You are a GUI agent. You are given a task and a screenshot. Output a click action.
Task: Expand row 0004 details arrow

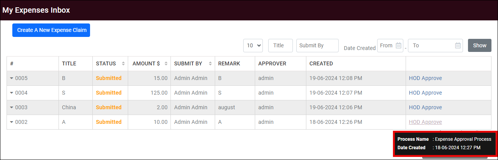coord(12,93)
